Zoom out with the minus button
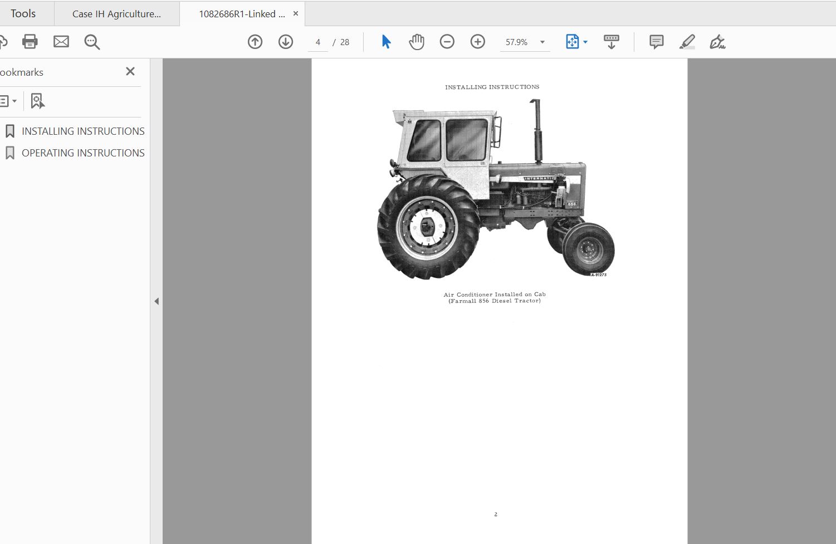The width and height of the screenshot is (836, 544). tap(447, 42)
